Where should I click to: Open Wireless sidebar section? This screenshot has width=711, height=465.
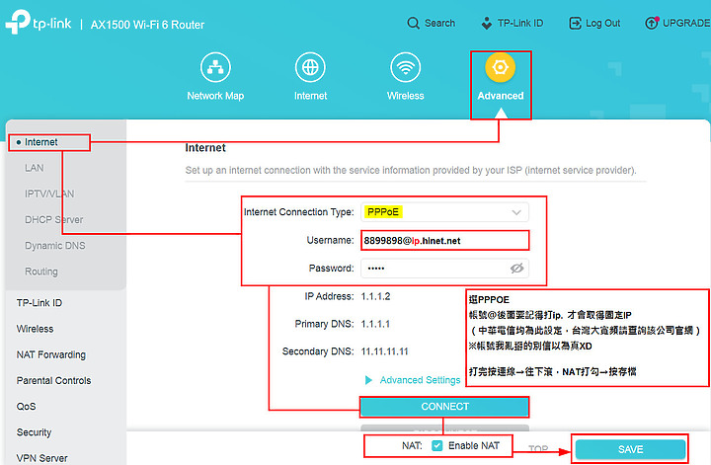[x=35, y=329]
